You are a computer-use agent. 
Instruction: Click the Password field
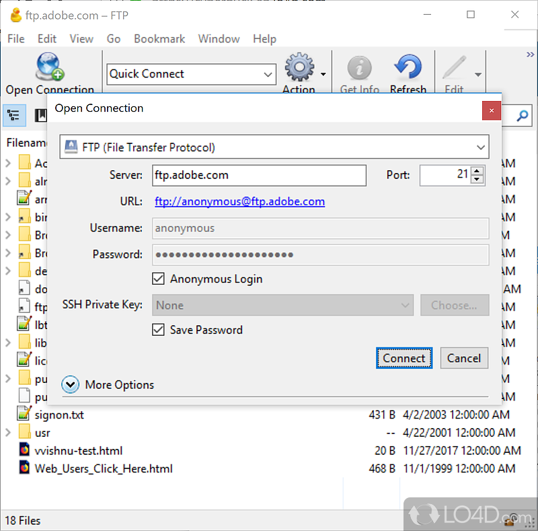(321, 254)
